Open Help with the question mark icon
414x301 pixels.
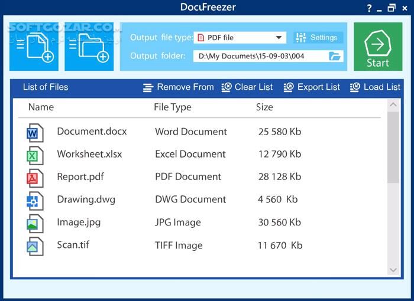click(x=370, y=8)
